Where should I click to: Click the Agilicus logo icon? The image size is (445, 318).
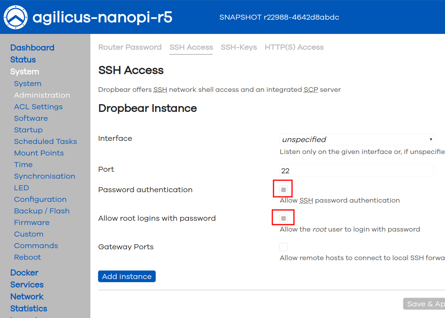(x=15, y=17)
